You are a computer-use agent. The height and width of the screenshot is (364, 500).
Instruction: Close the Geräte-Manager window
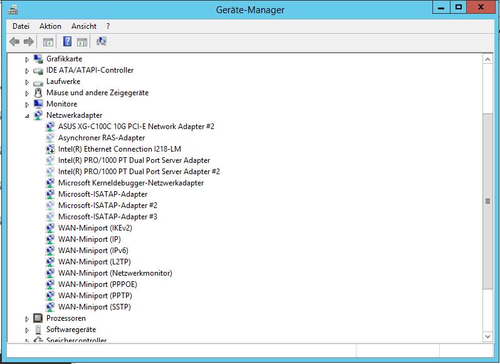tap(481, 8)
